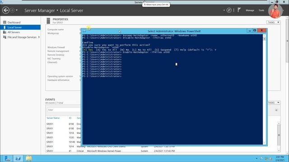Minimize the PowerShell window
The image size is (289, 162).
coord(250,31)
